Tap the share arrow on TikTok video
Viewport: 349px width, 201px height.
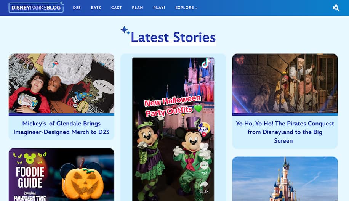[204, 184]
